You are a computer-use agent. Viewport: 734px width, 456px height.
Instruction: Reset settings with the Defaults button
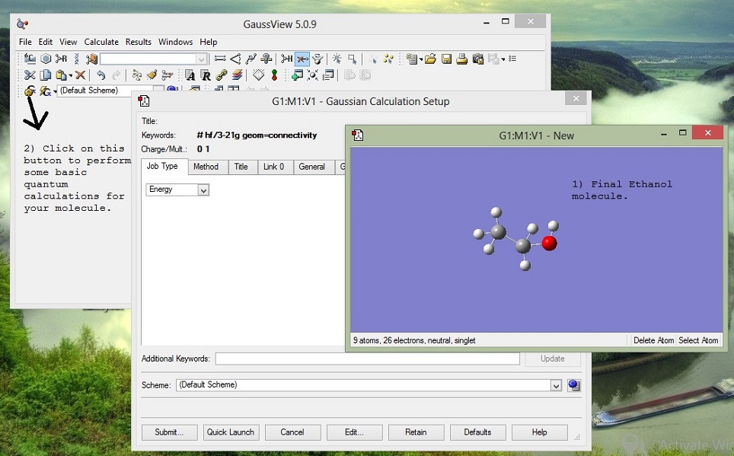tap(477, 432)
